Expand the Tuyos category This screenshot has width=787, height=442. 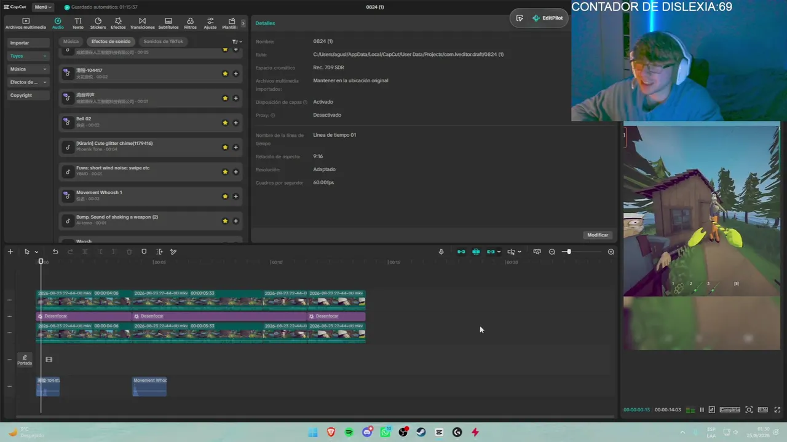click(28, 56)
